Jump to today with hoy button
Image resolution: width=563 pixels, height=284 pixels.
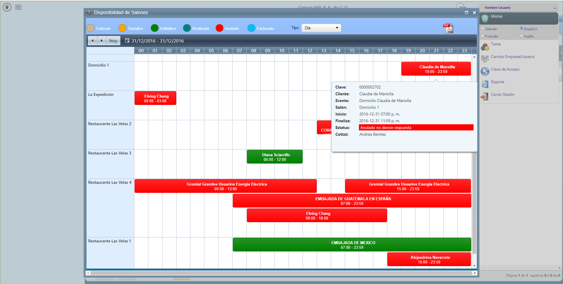(x=113, y=40)
